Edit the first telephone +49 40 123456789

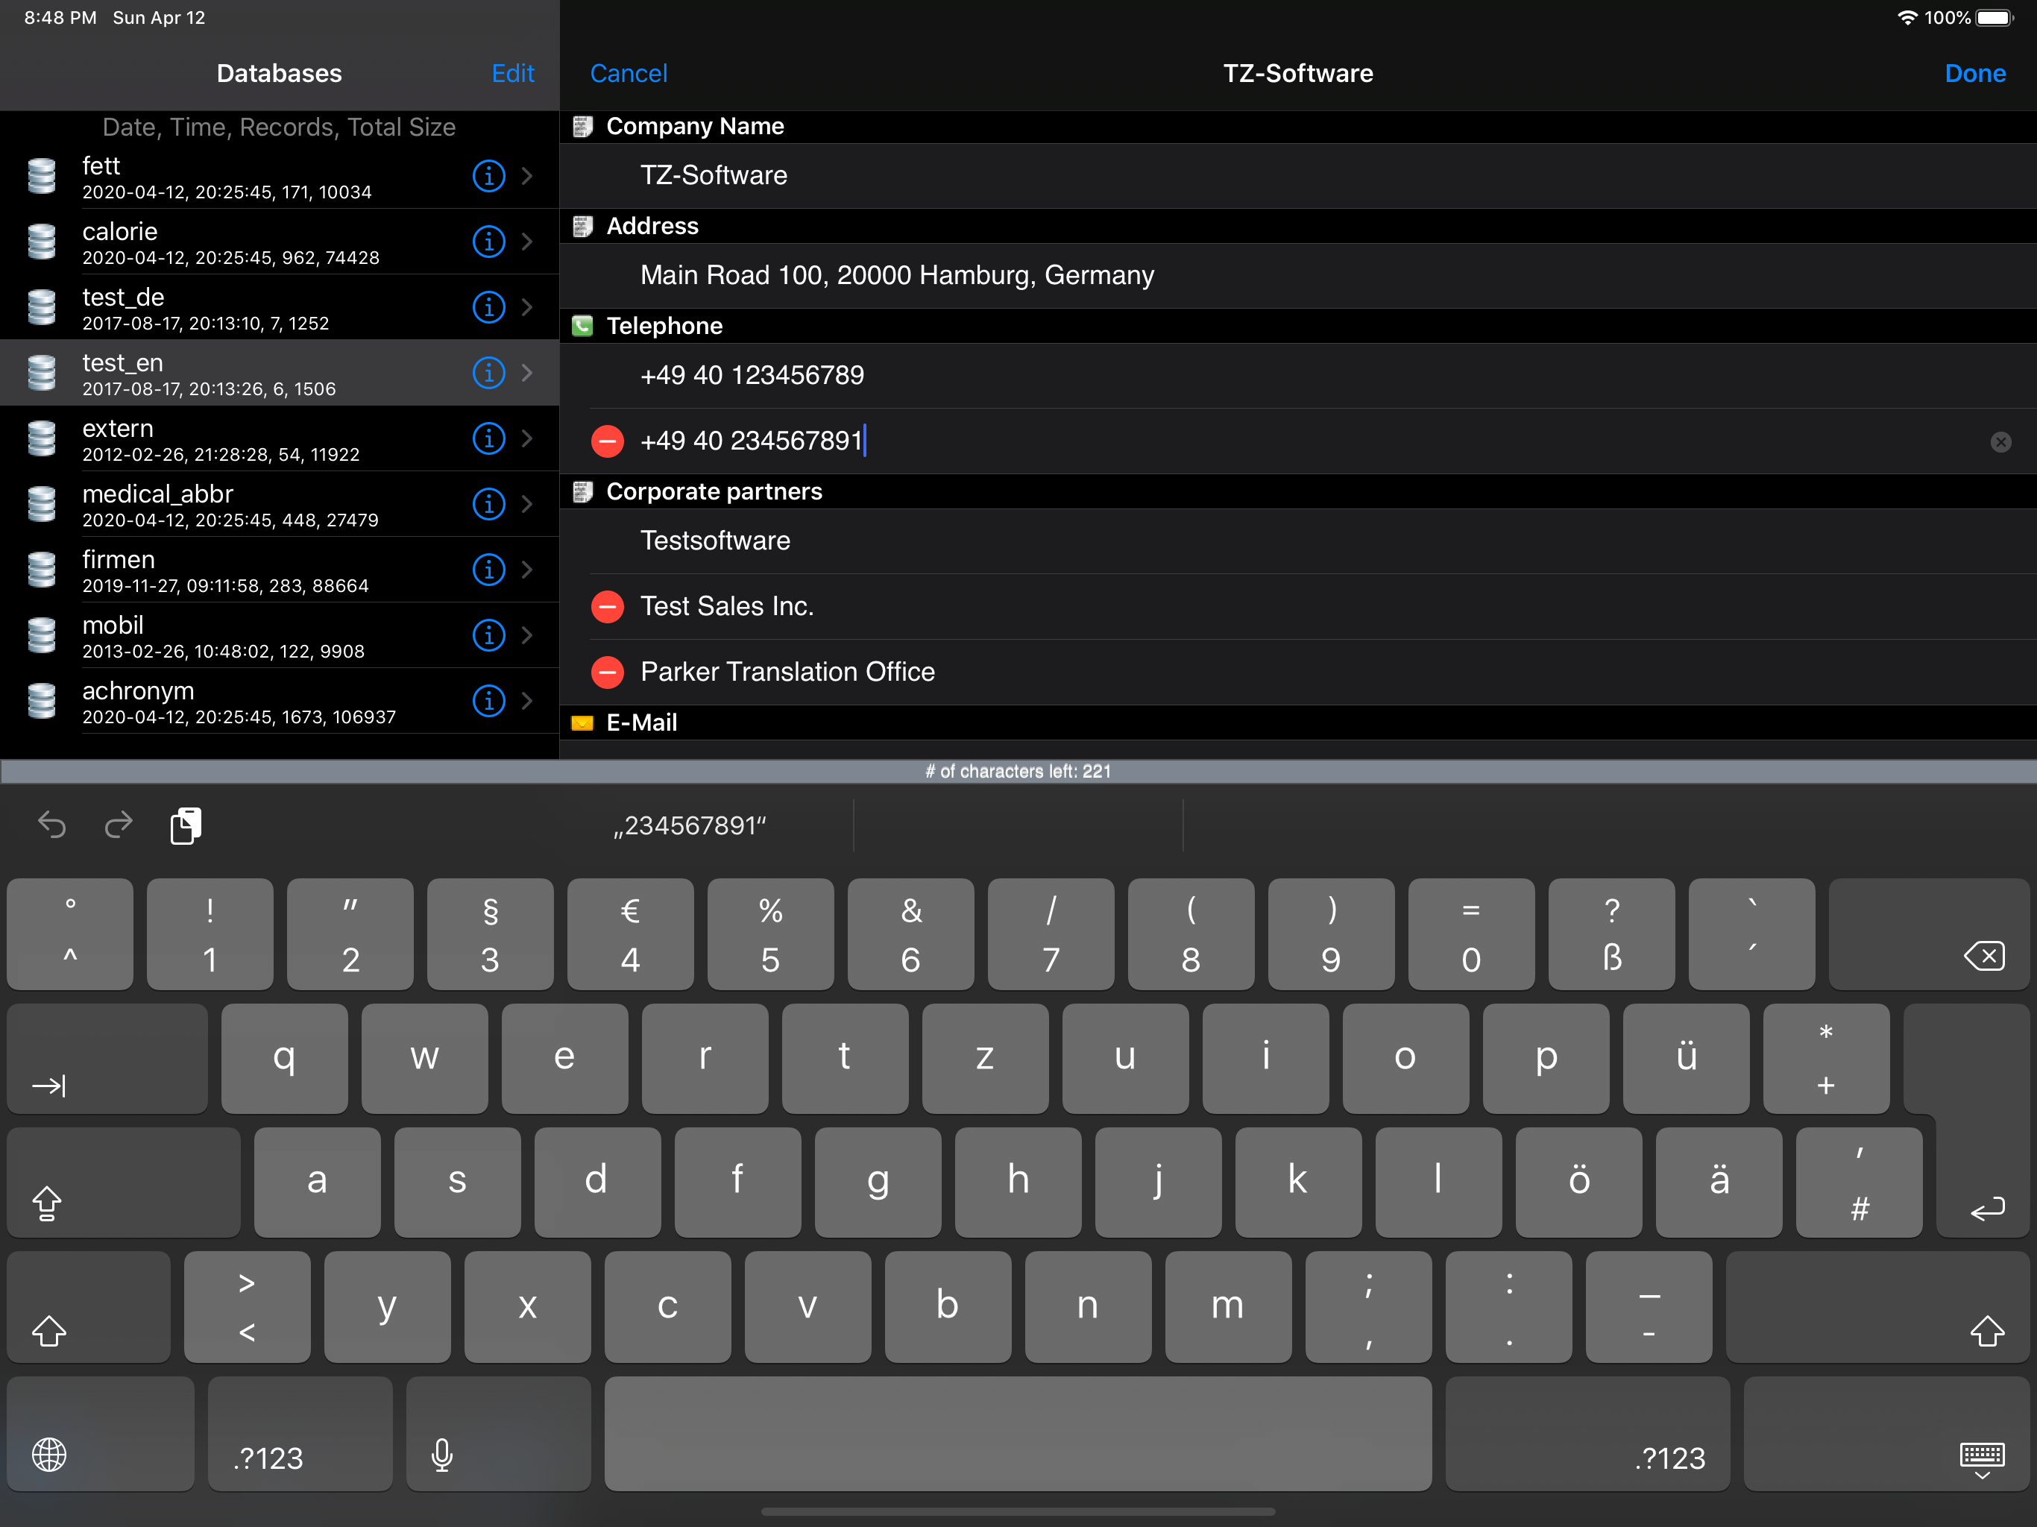pyautogui.click(x=1297, y=376)
